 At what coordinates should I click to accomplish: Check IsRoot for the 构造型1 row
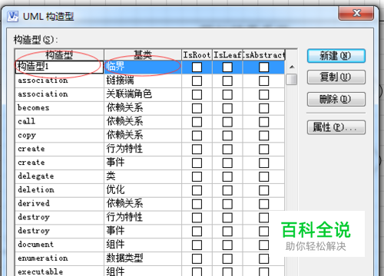[197, 67]
